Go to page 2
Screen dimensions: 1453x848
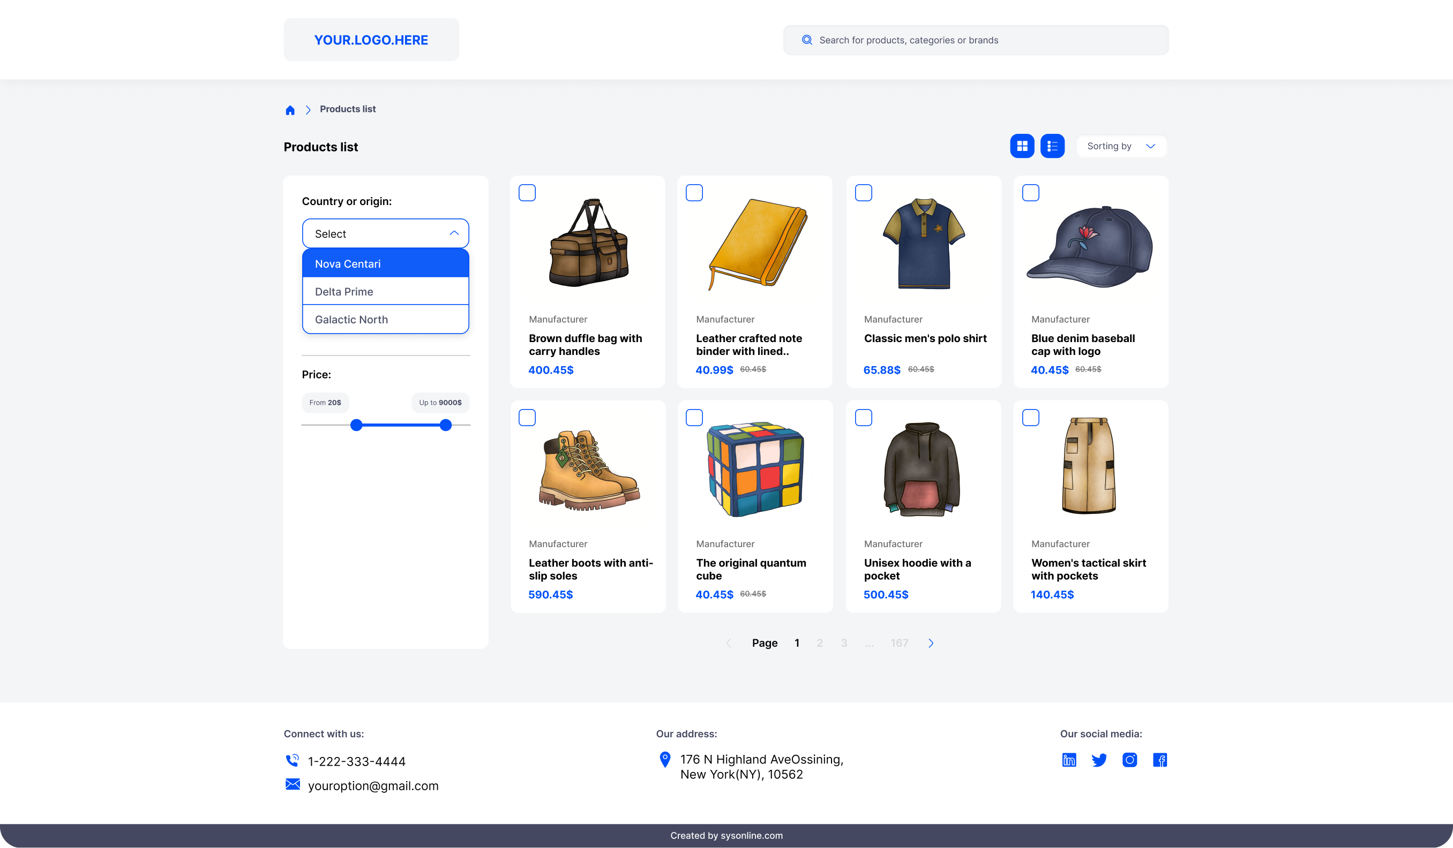click(x=819, y=643)
